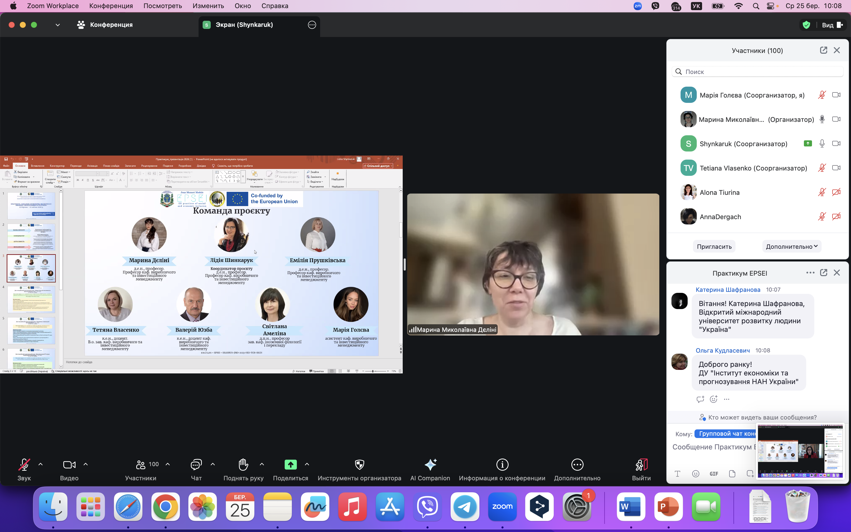Open the emoji picker in chat
Screen dimensions: 851x532
coord(695,473)
